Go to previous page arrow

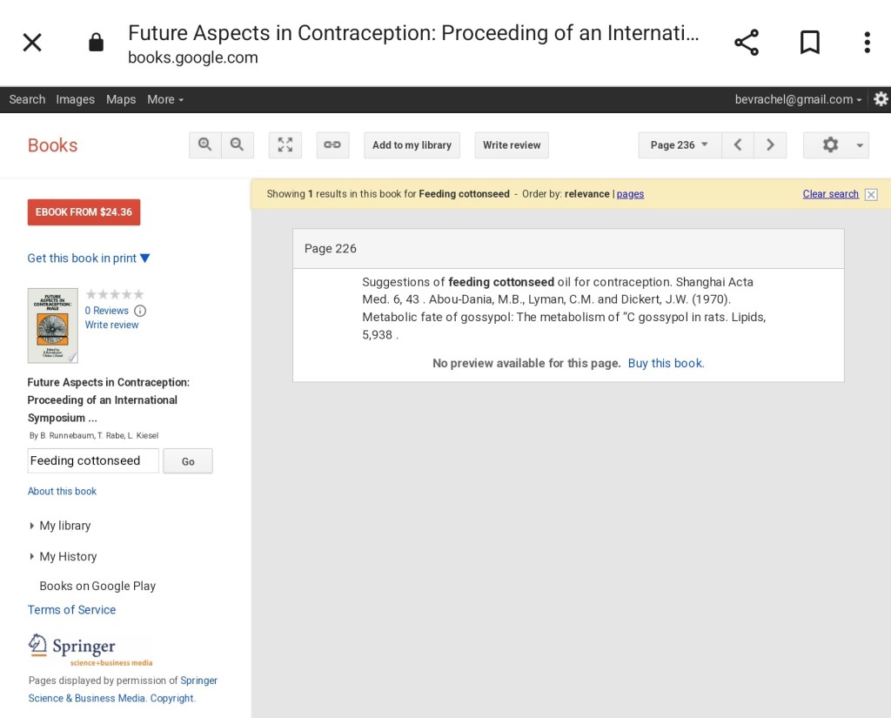tap(738, 145)
